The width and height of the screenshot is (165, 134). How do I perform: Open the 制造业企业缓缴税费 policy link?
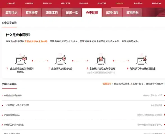[13, 96]
